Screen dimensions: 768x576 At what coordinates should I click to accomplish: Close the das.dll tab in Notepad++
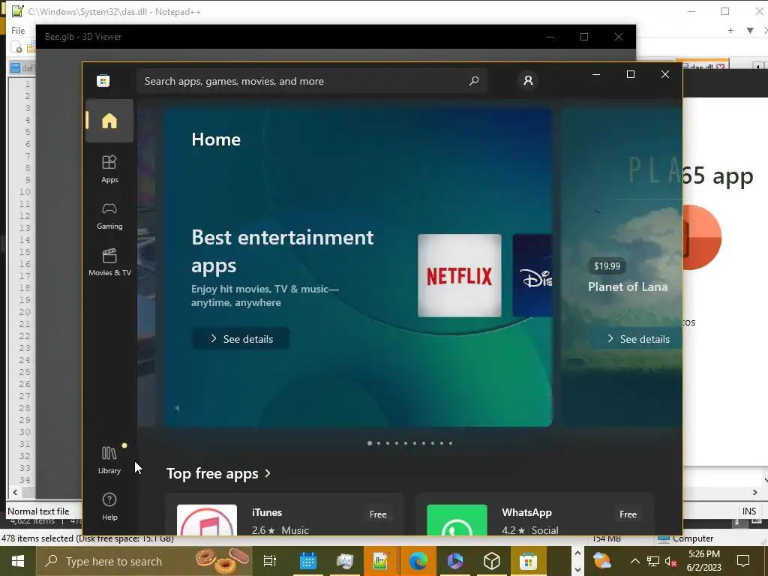[721, 67]
